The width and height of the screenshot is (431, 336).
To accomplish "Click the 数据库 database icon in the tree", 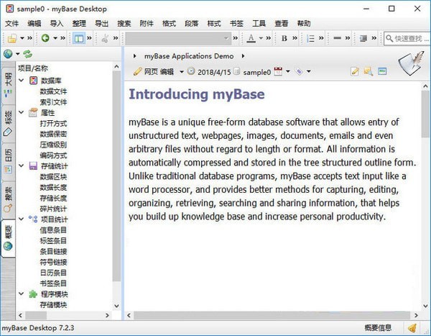I will coord(33,81).
